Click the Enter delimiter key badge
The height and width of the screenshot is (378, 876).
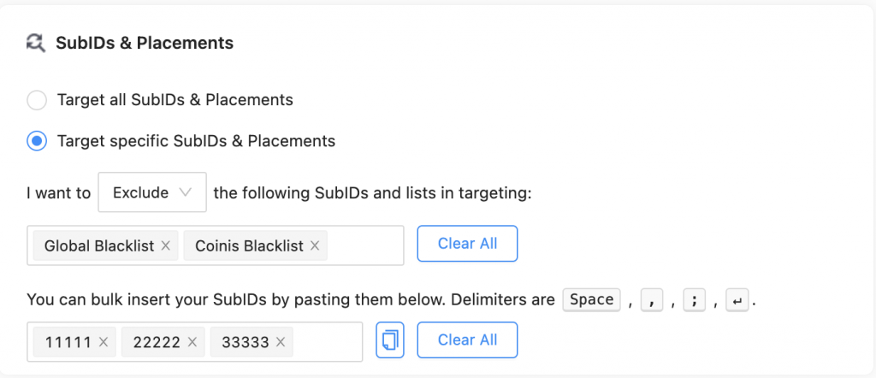coord(737,300)
